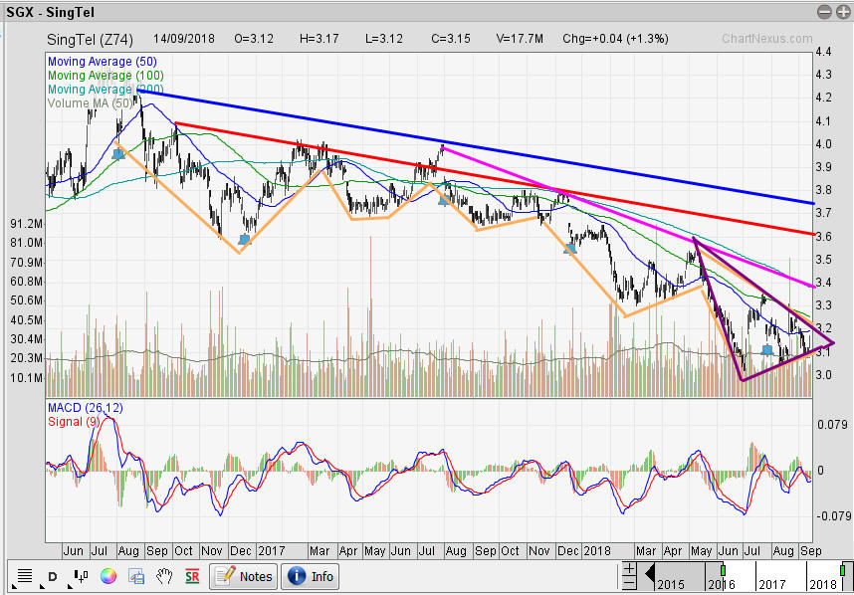Viewport: 854px width, 595px height.
Task: Click the blue note marker in December 2016
Action: click(x=244, y=240)
